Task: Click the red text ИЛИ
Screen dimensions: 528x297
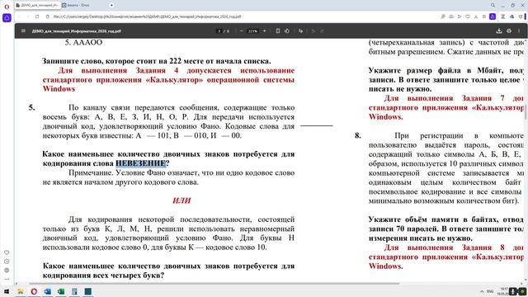Action: (x=181, y=200)
